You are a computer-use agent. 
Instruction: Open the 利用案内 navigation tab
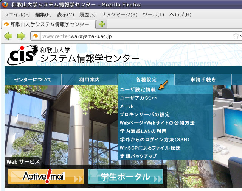90,80
